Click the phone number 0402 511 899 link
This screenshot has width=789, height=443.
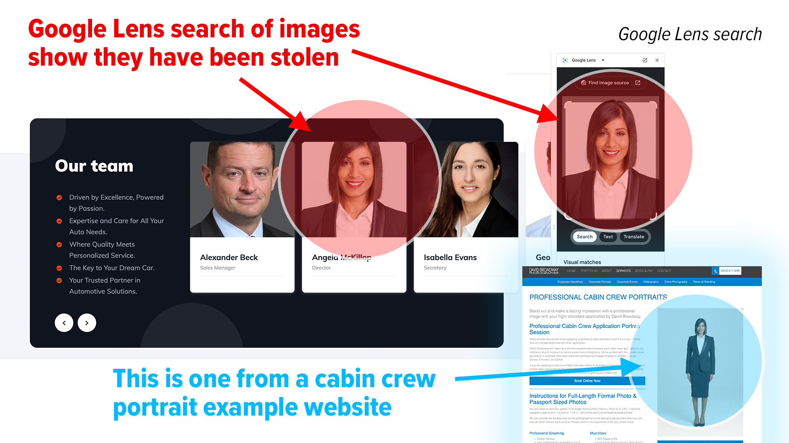tap(730, 271)
